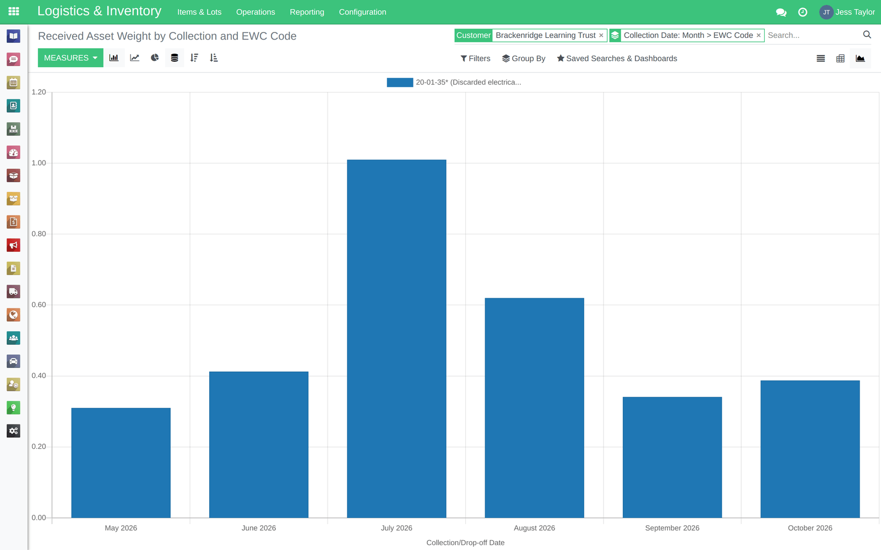
Task: Go to Logistics & Inventory home
Action: pyautogui.click(x=99, y=11)
